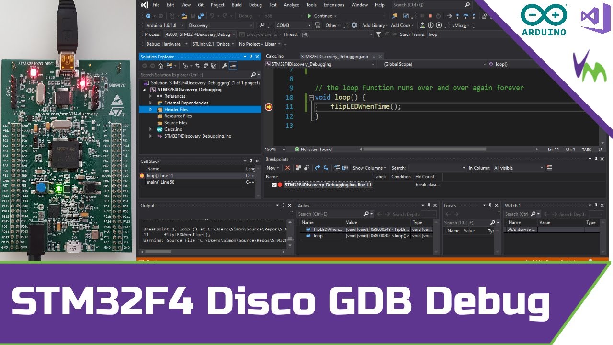This screenshot has height=345, width=613.
Task: Click the Navigate Backward toolbar icon
Action: [x=148, y=16]
